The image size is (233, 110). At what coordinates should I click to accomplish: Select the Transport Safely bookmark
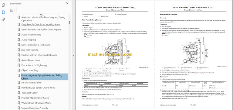tap(29, 93)
